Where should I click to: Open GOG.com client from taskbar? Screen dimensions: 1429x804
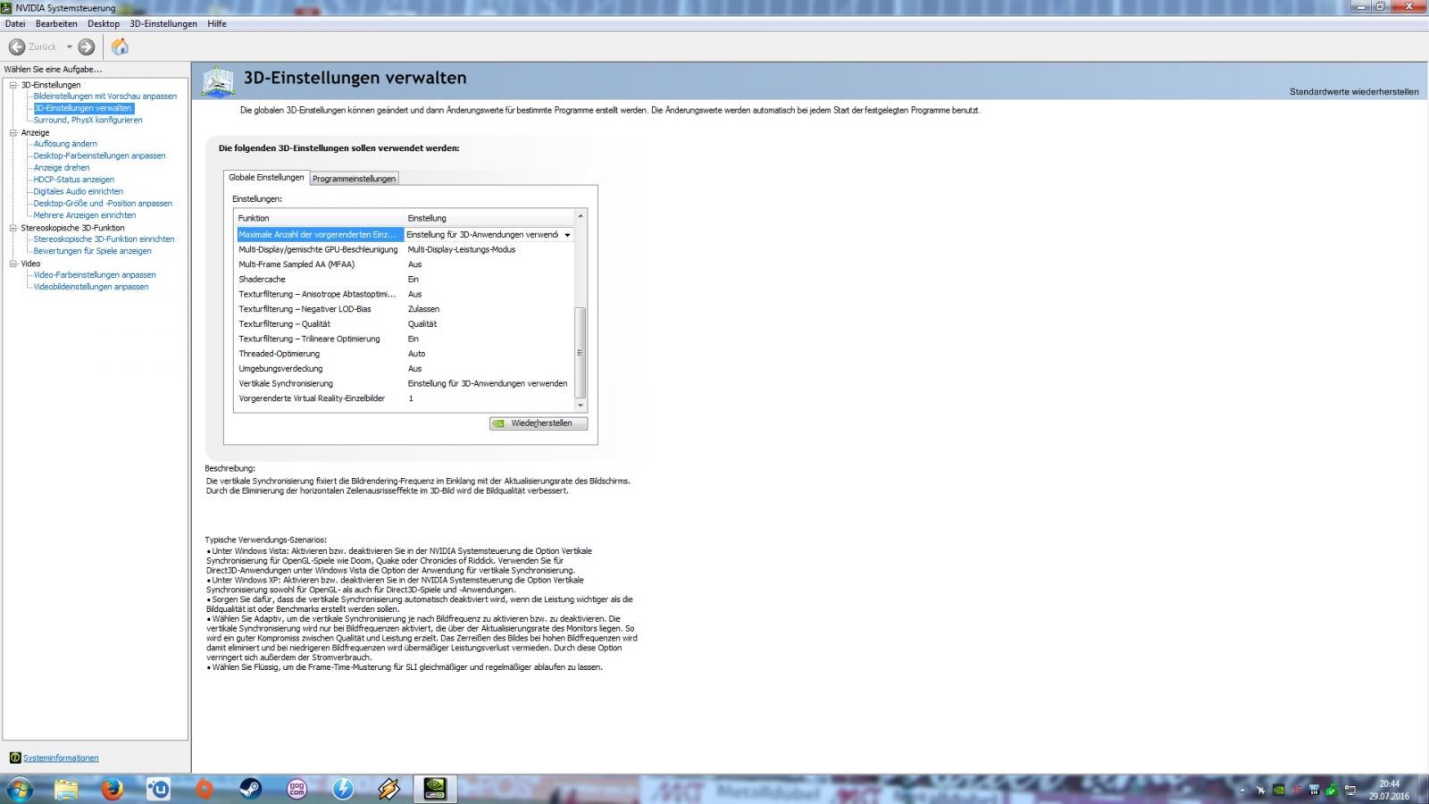297,789
